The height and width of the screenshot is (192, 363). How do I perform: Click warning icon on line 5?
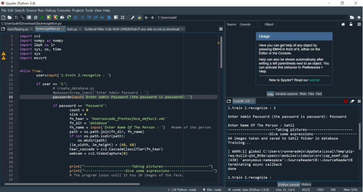tap(4, 54)
